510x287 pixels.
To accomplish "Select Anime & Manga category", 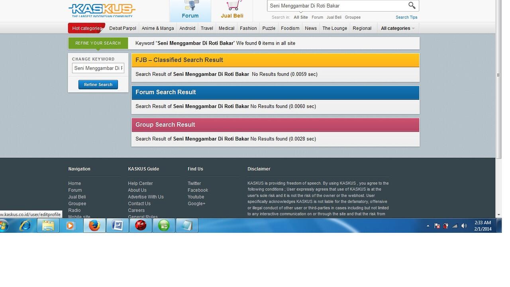I will tap(158, 28).
